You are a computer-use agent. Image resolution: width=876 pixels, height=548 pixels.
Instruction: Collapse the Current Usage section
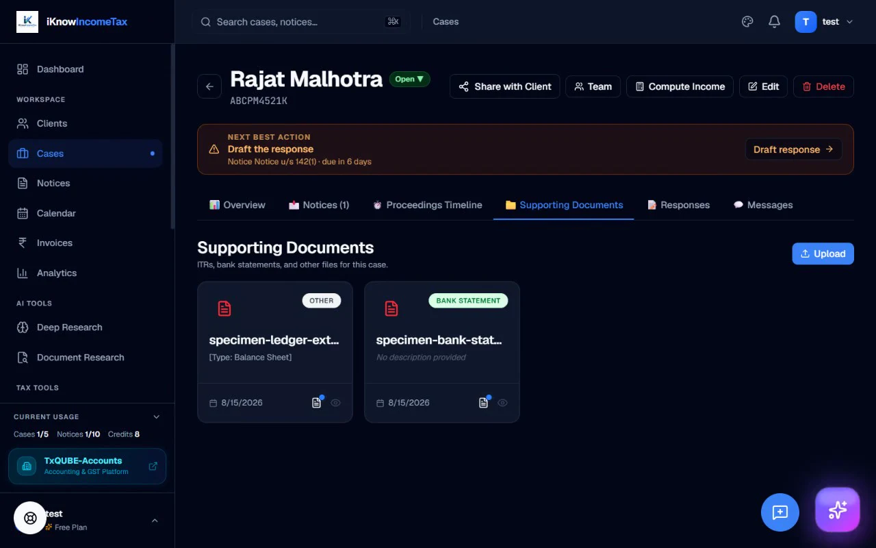156,416
